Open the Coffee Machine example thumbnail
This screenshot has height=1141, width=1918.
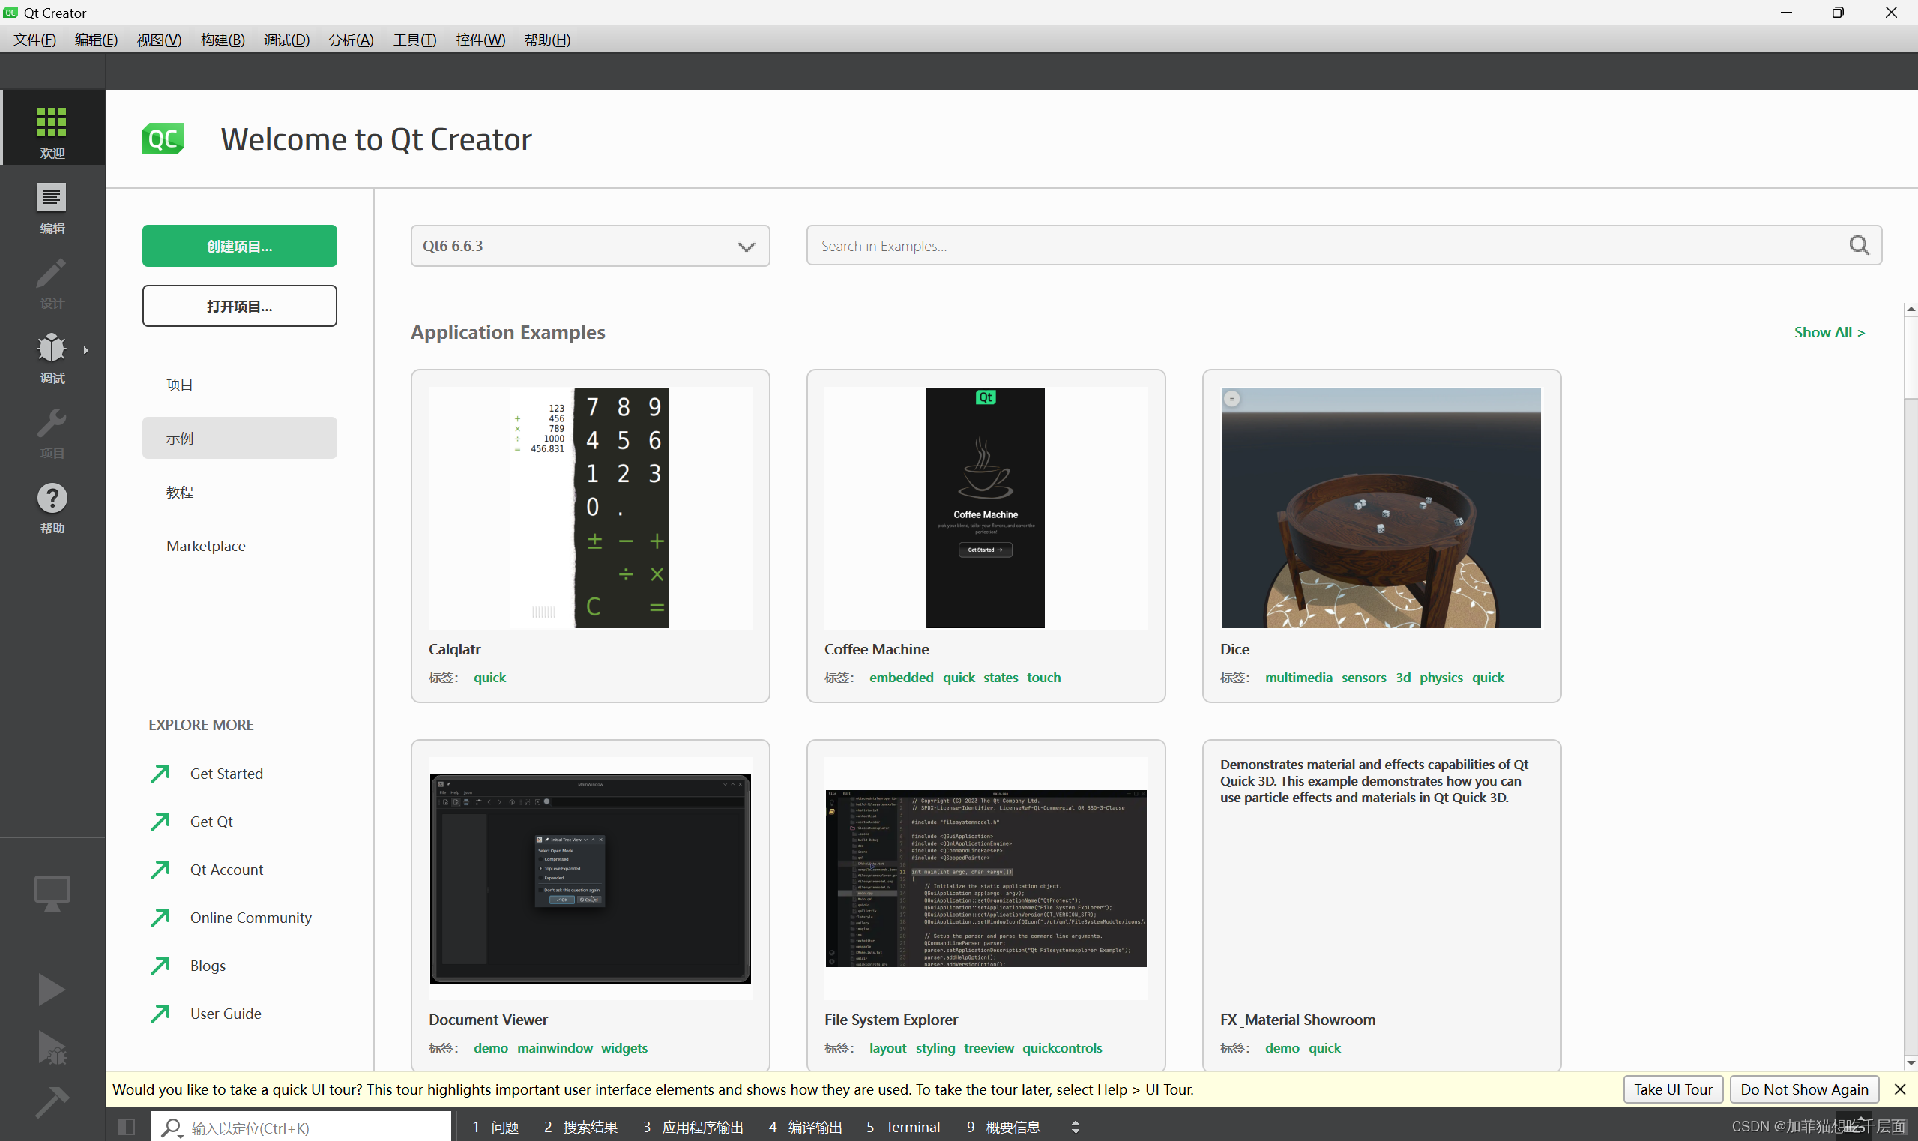986,508
